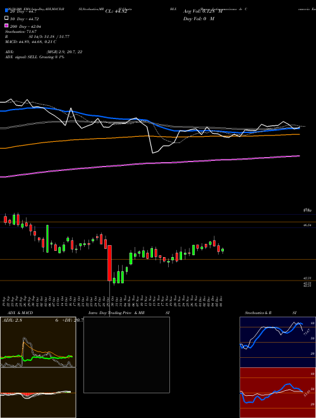316x418 pixels.
Task: Click the last green candlestick on the chart
Action: pyautogui.click(x=222, y=250)
